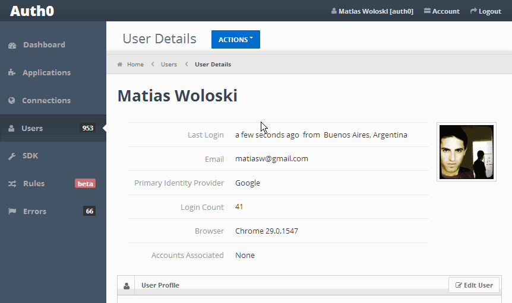Click the 953 users count badge
The height and width of the screenshot is (303, 512).
click(x=87, y=128)
